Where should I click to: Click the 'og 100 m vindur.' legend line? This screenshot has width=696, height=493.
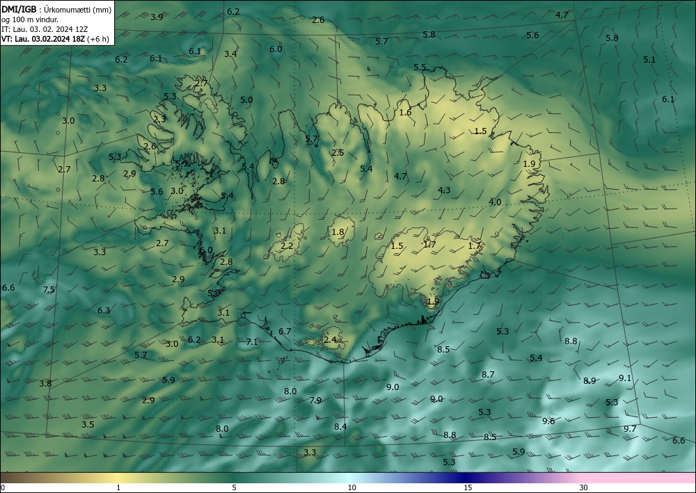[30, 19]
